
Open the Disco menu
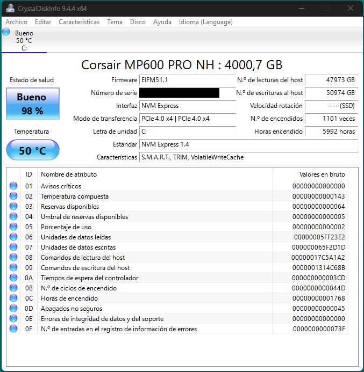(x=138, y=22)
